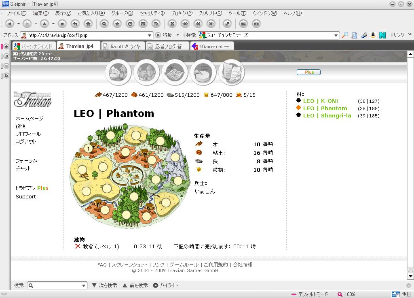Open the Up button dropdown arrow
This screenshot has width=414, height=298.
pos(53,24)
